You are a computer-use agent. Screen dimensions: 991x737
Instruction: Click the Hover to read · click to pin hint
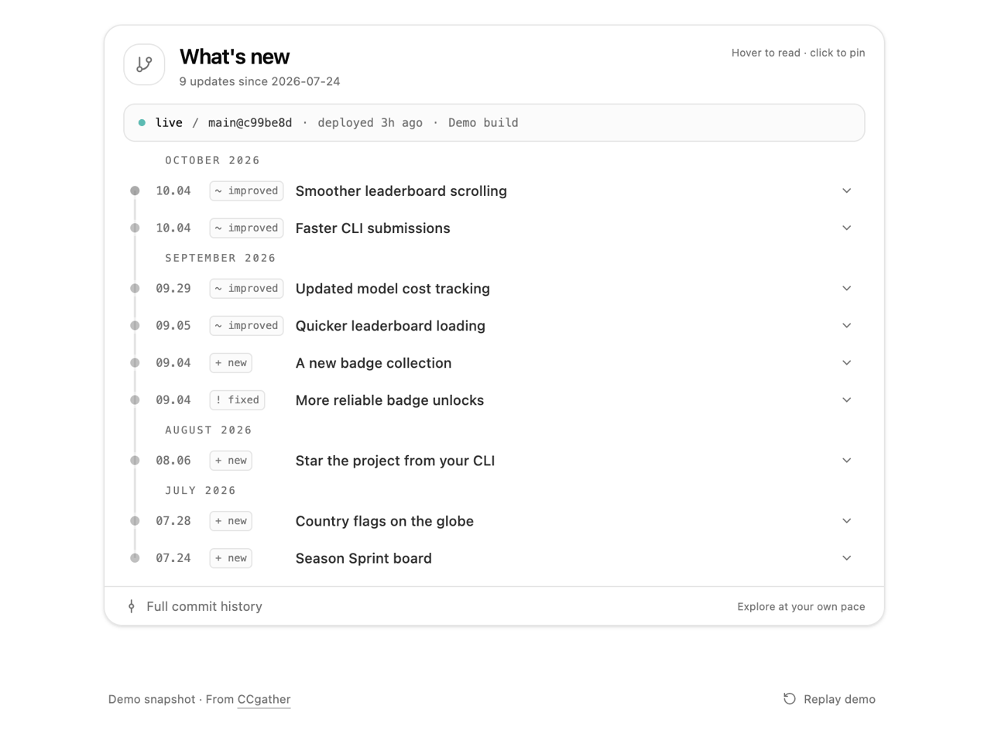pyautogui.click(x=798, y=53)
